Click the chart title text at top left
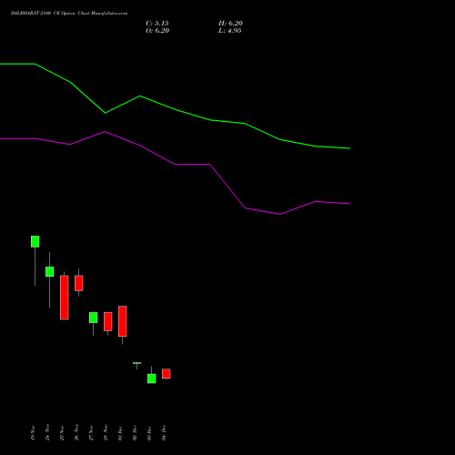 tap(69, 14)
